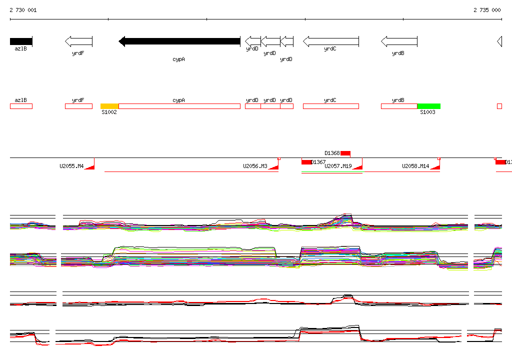Click the U2056.M3 text label
The height and width of the screenshot is (357, 512).
point(255,166)
